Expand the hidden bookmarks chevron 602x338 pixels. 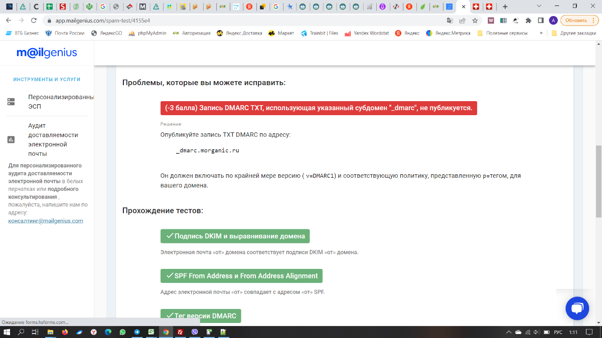pos(541,33)
